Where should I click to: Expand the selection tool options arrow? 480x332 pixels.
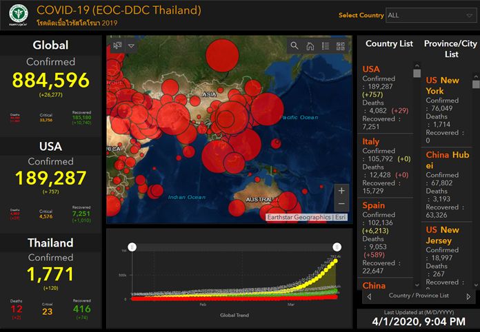[x=131, y=46]
